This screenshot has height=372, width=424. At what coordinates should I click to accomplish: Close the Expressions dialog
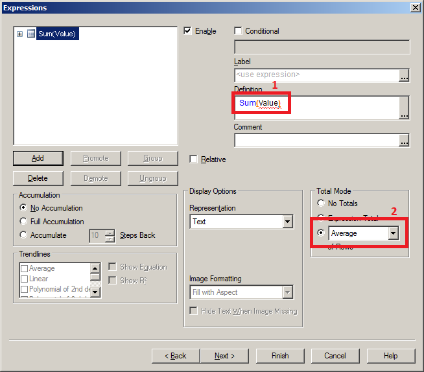[415, 8]
